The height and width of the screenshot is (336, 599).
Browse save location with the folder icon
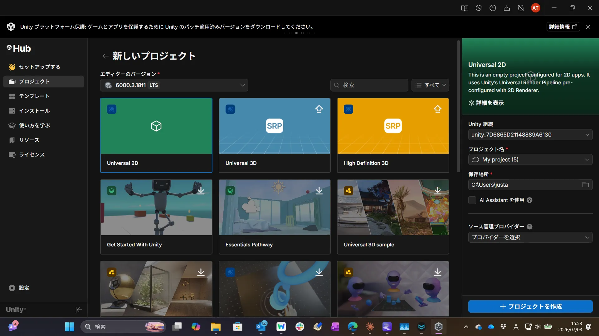[586, 185]
